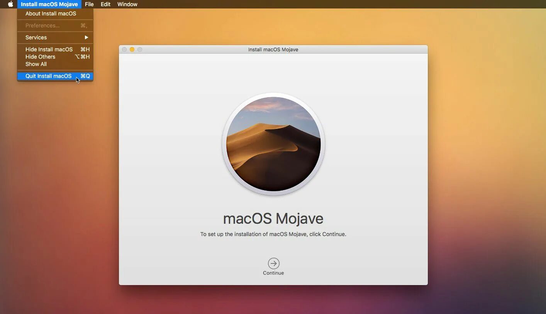This screenshot has height=314, width=546.
Task: Open the Edit menu
Action: 105,4
